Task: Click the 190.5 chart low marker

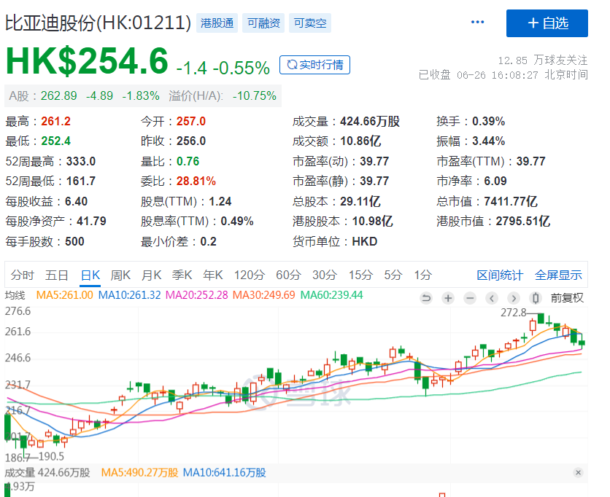Action: tap(51, 456)
